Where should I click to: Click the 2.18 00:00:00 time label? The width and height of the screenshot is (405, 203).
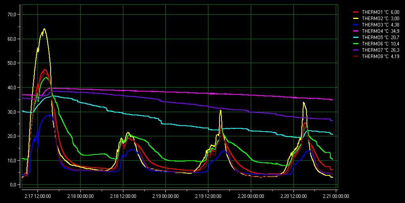(x=80, y=196)
